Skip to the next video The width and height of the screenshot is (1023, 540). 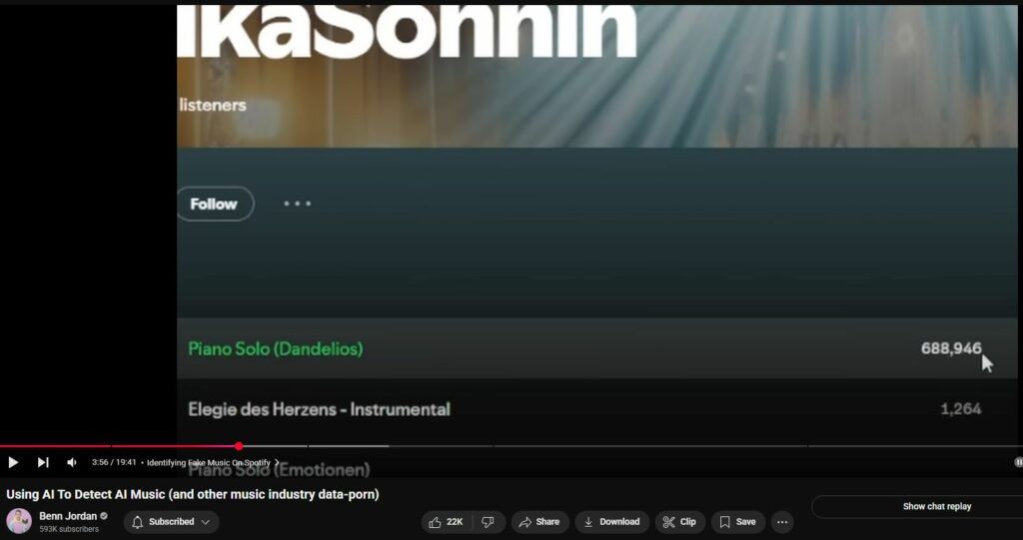coord(43,462)
